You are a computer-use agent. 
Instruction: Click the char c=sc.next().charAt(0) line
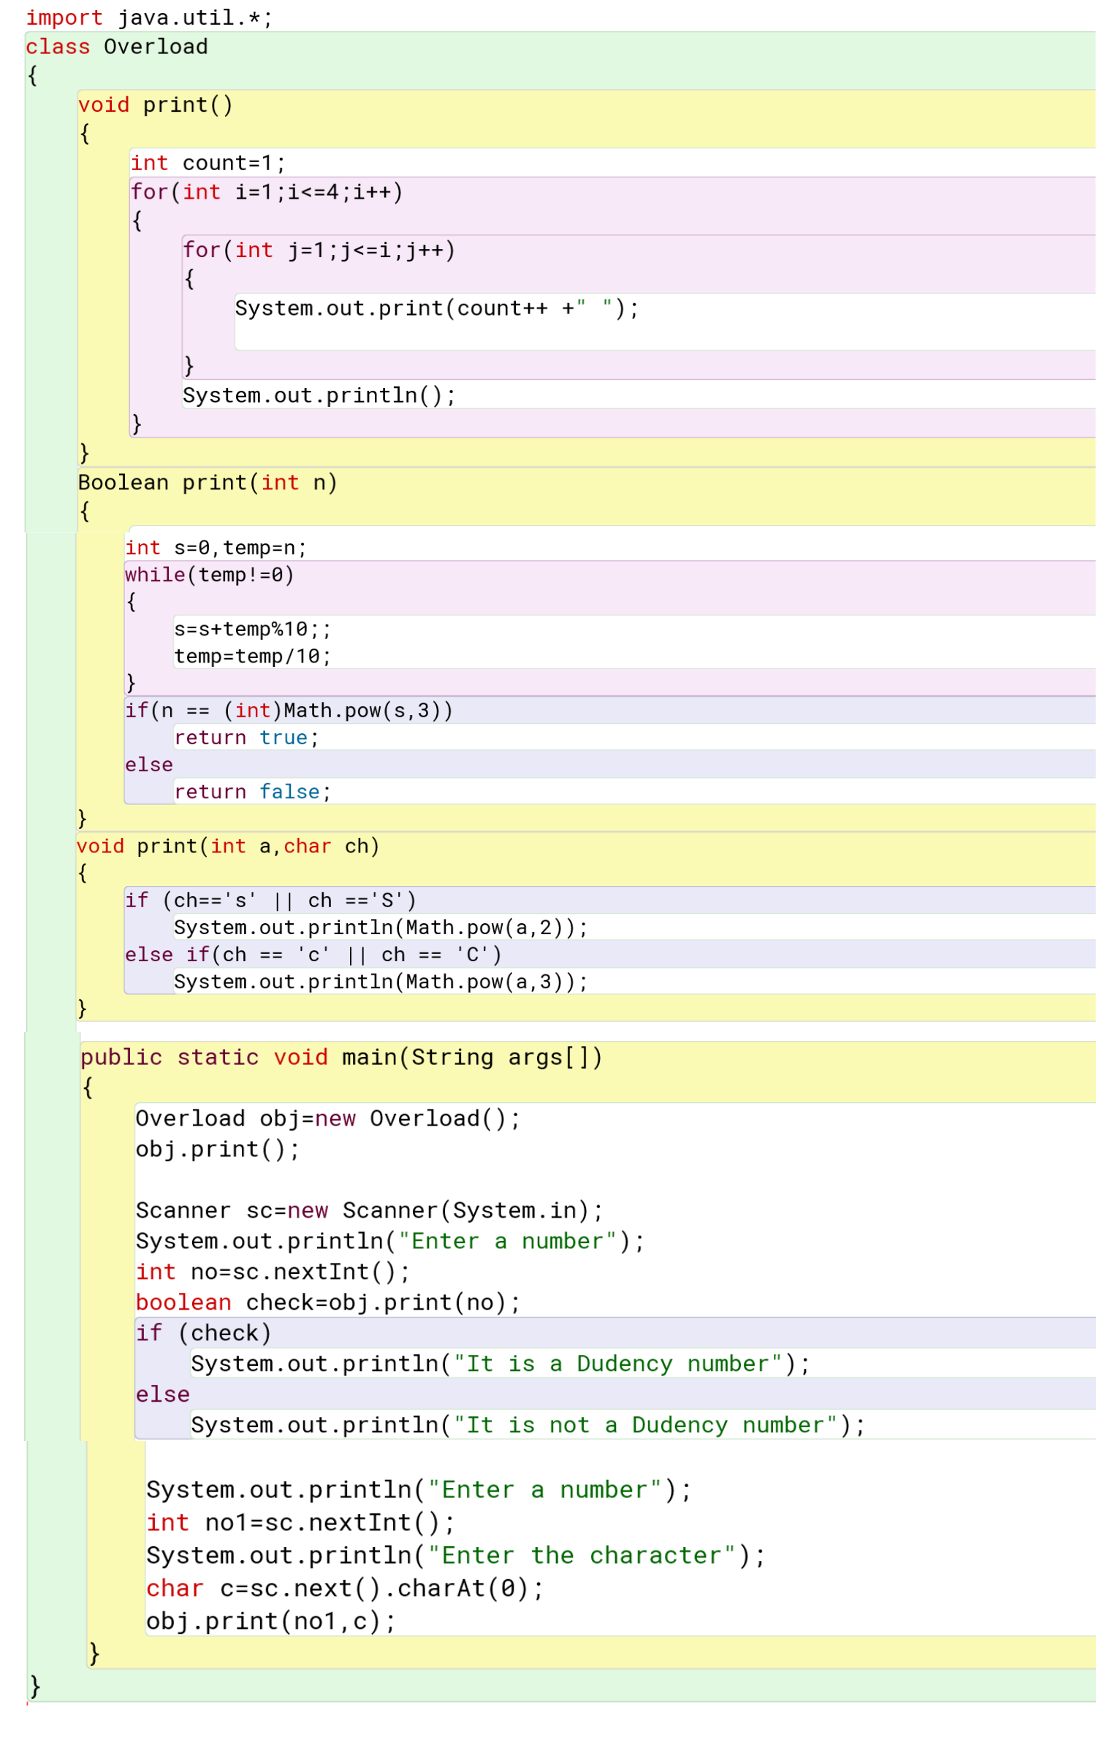click(344, 1588)
